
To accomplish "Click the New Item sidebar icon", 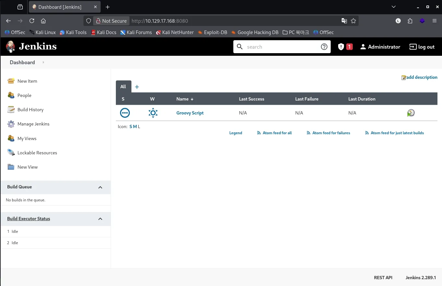I will [11, 81].
